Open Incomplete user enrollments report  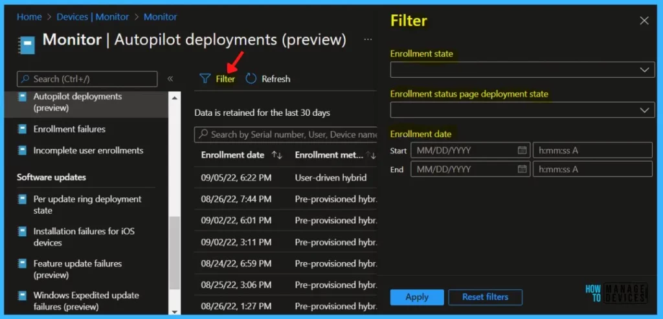coord(88,150)
